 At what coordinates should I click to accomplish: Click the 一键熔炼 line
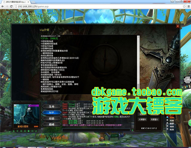click(45, 79)
